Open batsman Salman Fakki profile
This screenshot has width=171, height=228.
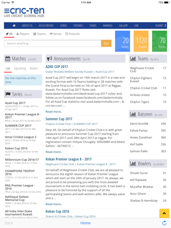coord(139,151)
